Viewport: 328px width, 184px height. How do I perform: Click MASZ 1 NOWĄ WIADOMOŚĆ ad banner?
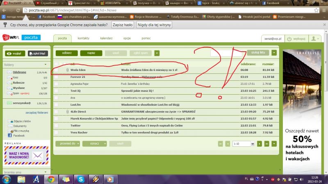pos(26,155)
